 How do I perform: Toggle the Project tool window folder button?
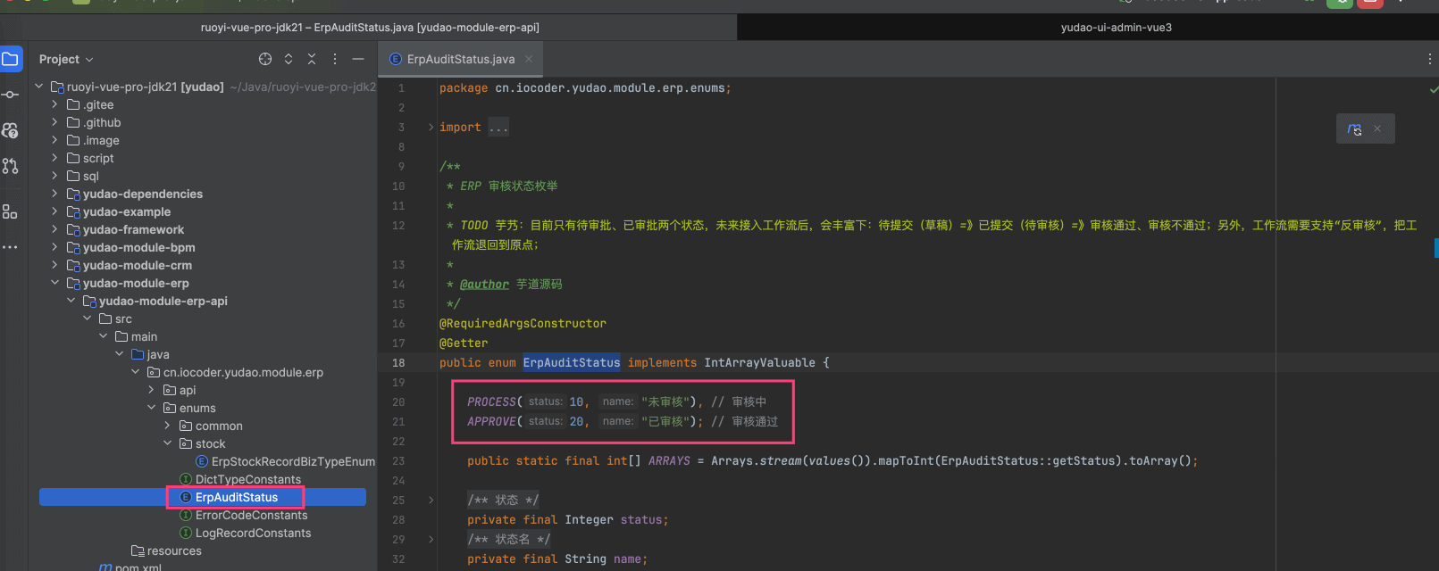pyautogui.click(x=11, y=59)
